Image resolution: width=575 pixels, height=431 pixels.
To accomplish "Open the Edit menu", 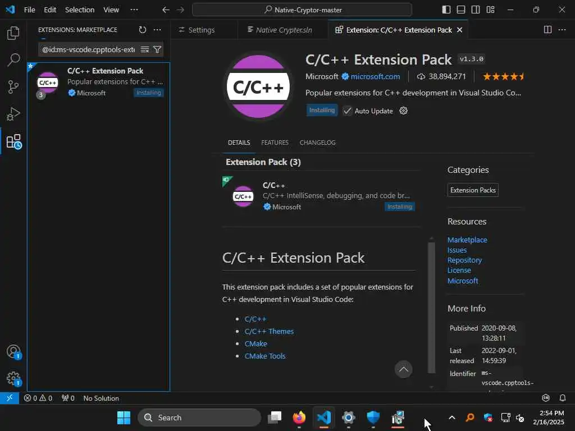I will click(50, 10).
